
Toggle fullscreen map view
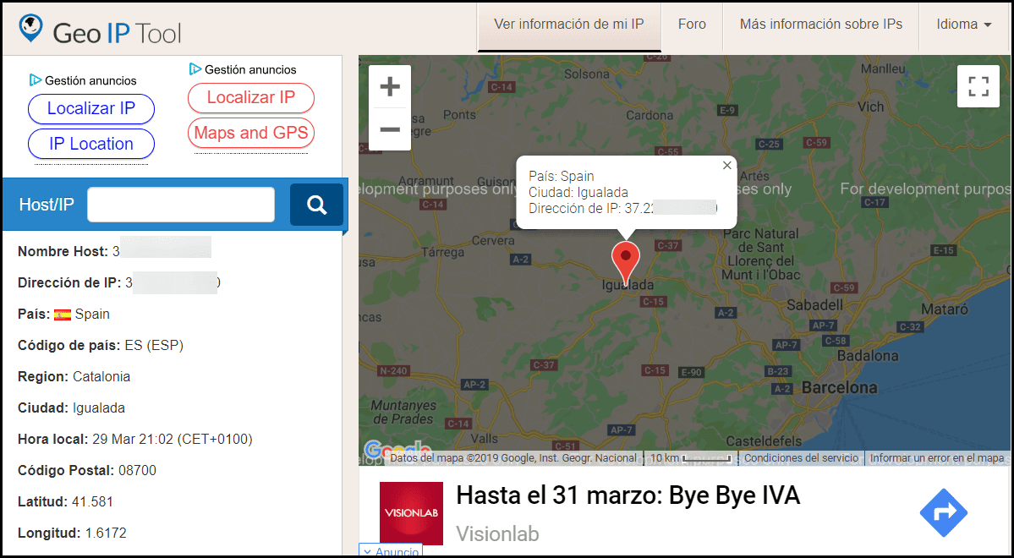[978, 86]
